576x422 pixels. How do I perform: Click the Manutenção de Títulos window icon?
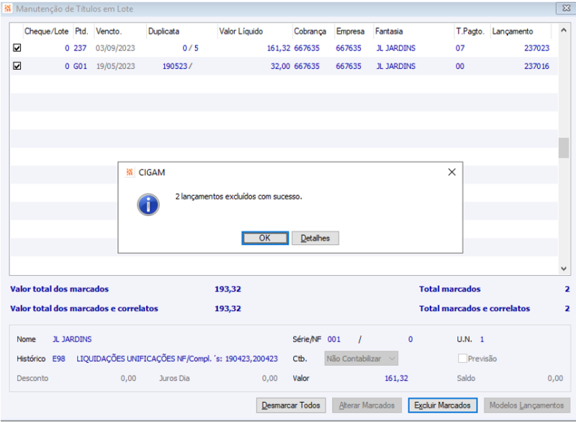coord(7,8)
